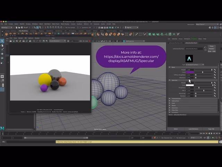Click the Copy Tab button
This screenshot has height=167, width=222.
pyautogui.click(x=211, y=129)
